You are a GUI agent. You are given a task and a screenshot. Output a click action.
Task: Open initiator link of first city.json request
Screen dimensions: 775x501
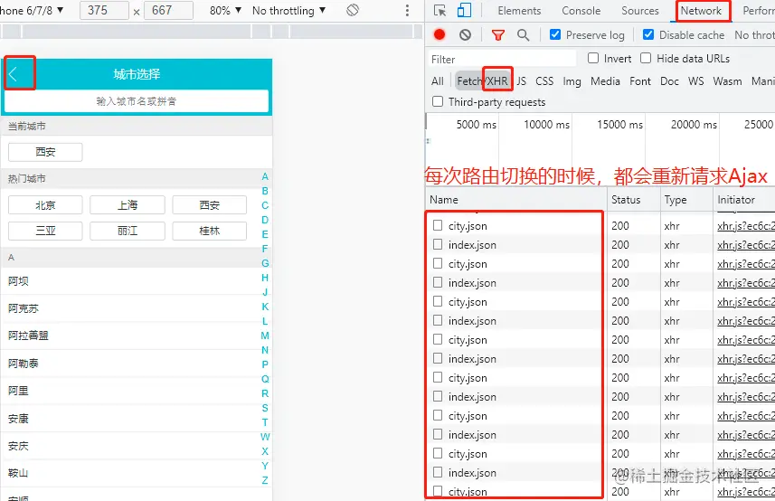[746, 226]
